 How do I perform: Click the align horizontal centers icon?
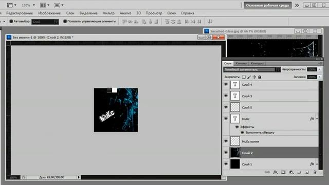click(x=150, y=22)
